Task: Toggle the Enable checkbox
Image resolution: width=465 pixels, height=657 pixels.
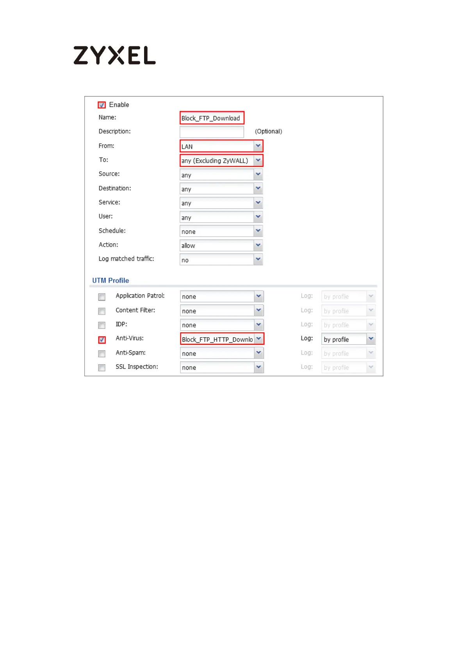Action: (x=102, y=105)
